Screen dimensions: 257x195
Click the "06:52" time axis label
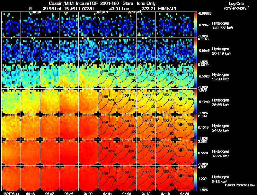pos(50,194)
